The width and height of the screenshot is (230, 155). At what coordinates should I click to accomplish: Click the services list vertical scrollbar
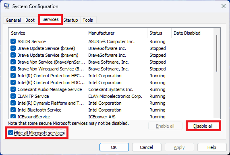pyautogui.click(x=217, y=54)
